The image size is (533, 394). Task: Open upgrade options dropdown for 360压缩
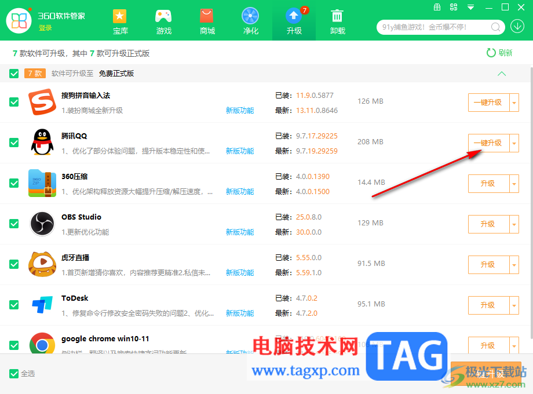coord(514,184)
